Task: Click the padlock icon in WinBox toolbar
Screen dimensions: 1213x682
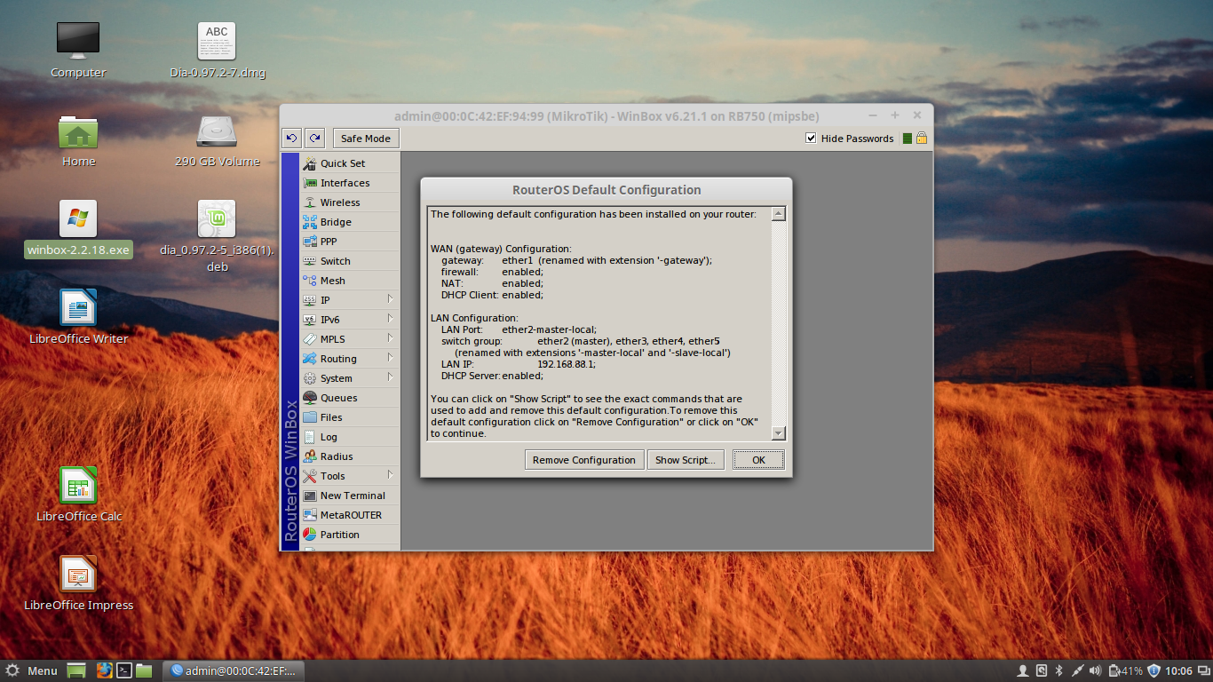Action: coord(922,138)
